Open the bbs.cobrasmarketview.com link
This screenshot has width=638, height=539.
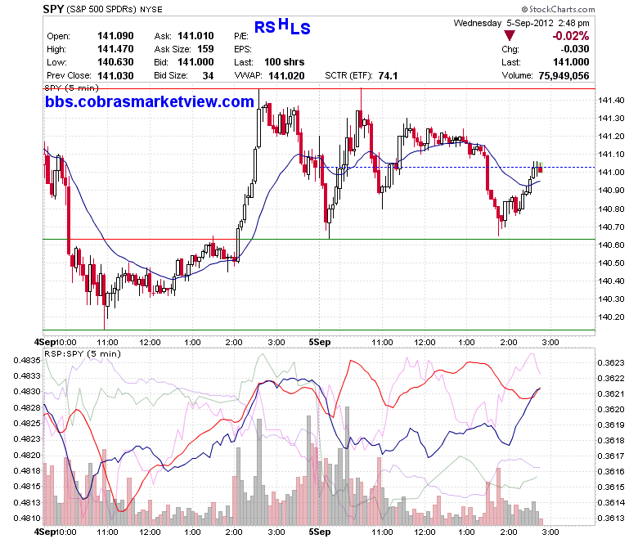150,101
